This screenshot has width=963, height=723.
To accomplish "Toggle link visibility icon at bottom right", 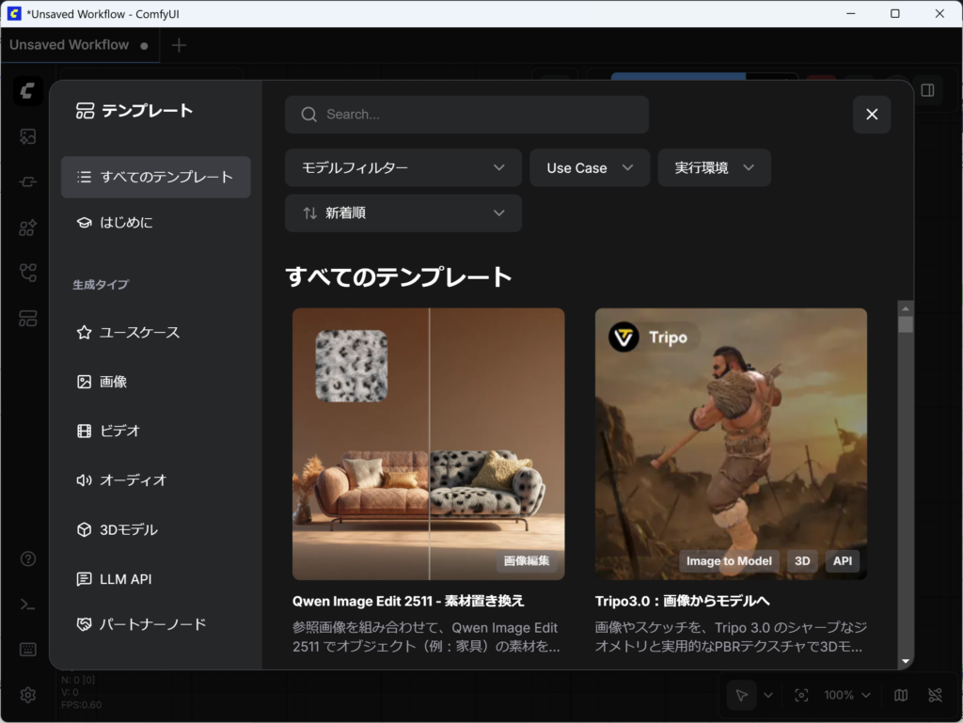I will pos(935,695).
